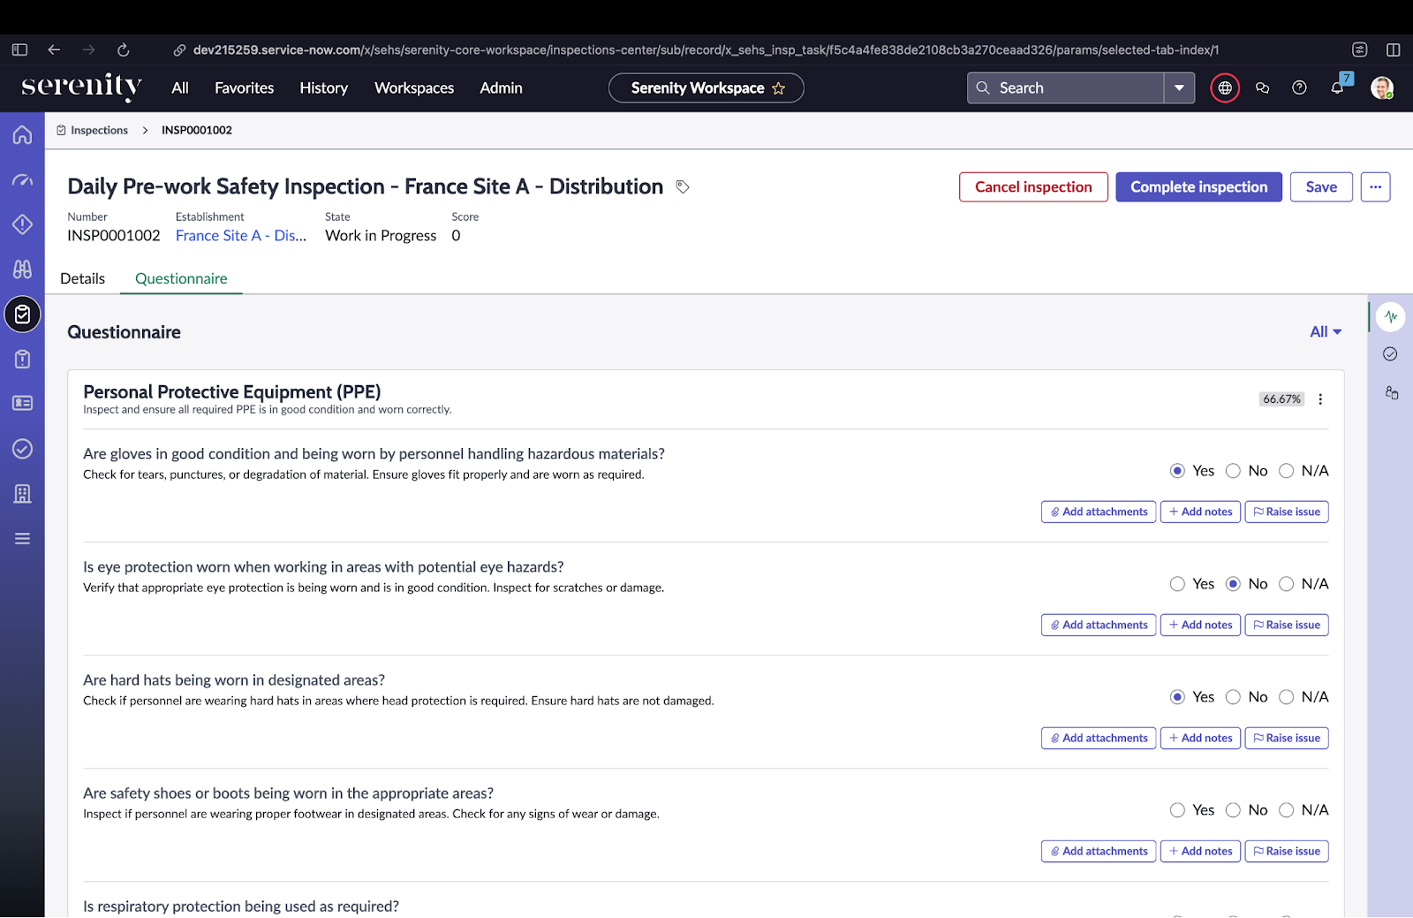Add notes to eye protection question
Viewport: 1413px width, 918px height.
coord(1200,626)
